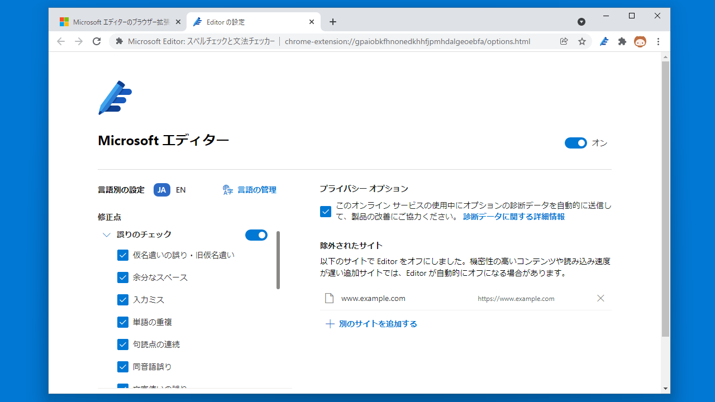
Task: Click the plus icon for adding a site
Action: point(330,324)
